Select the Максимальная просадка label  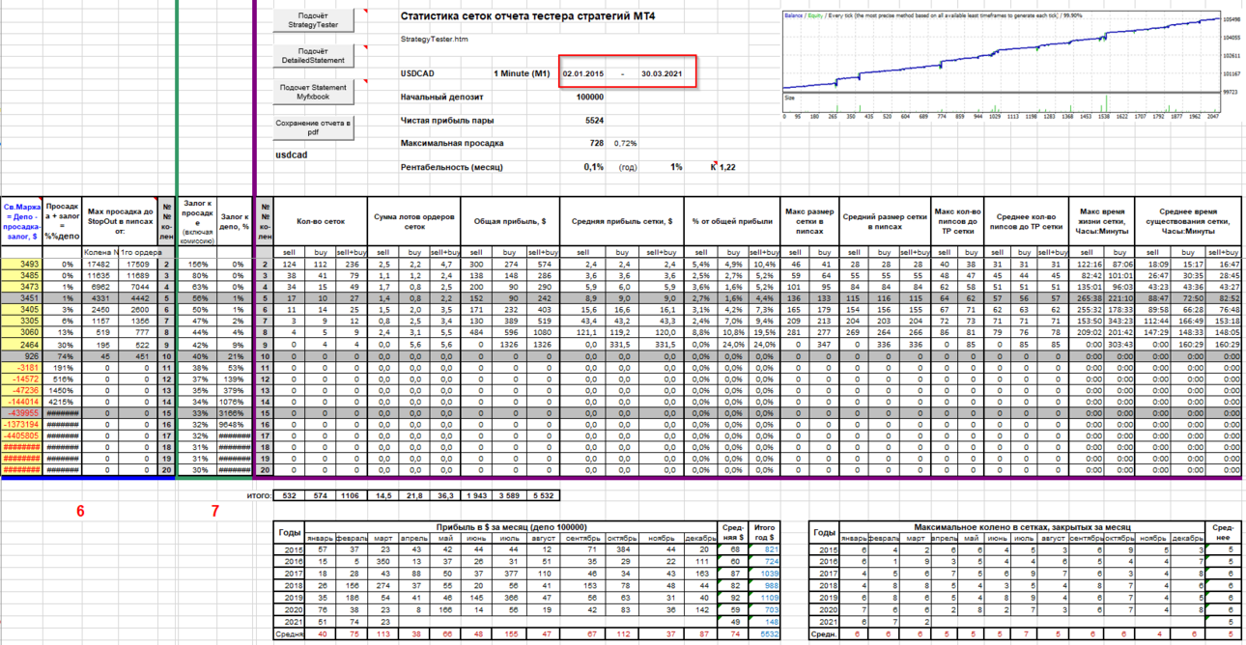[x=452, y=144]
